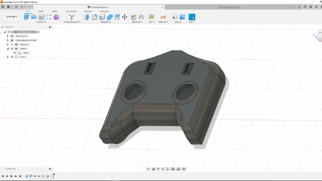The image size is (322, 181).
Task: Open the OLUŞTUR dropdown menu
Action: tap(41, 22)
